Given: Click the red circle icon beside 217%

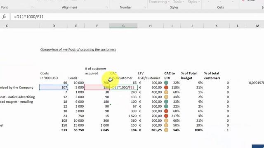Looking at the screenshot, I should (166, 116).
